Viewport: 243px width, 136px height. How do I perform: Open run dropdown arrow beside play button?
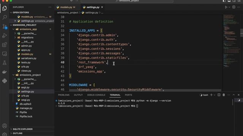(229, 7)
